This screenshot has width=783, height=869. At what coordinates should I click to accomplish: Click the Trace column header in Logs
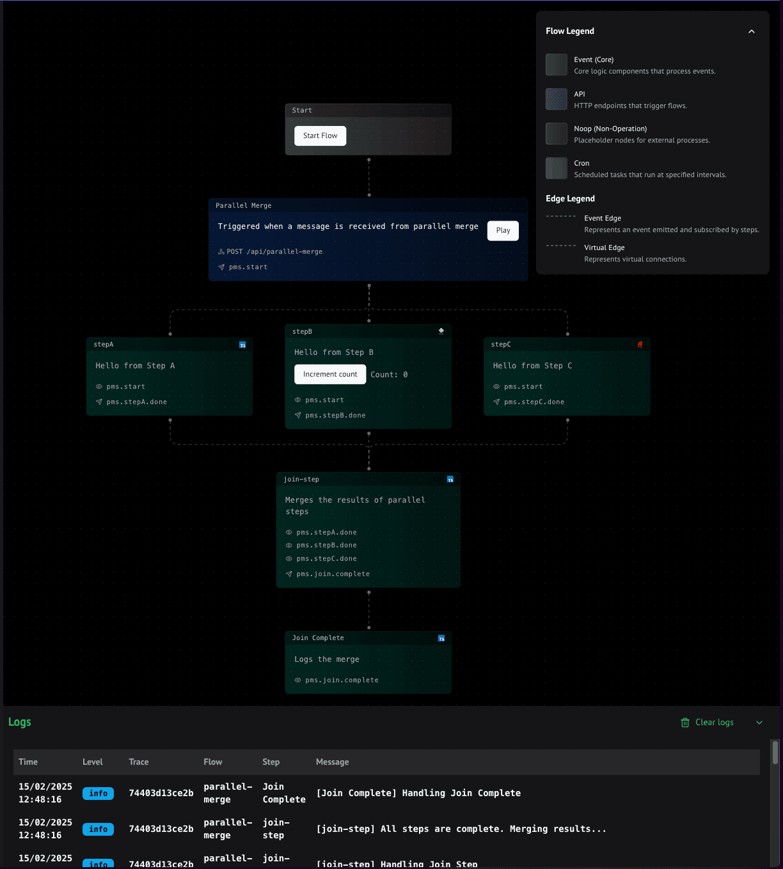pyautogui.click(x=139, y=762)
